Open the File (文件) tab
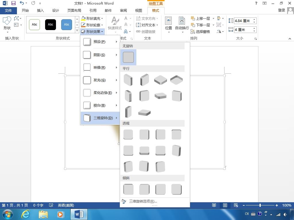Viewport: 294px width, 220px height. click(x=8, y=11)
